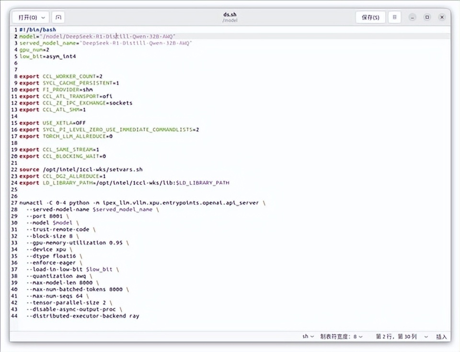Screen dimensions: 460x352
Task: Expand the cursor position dropdown arrow
Action: pyautogui.click(x=426, y=337)
